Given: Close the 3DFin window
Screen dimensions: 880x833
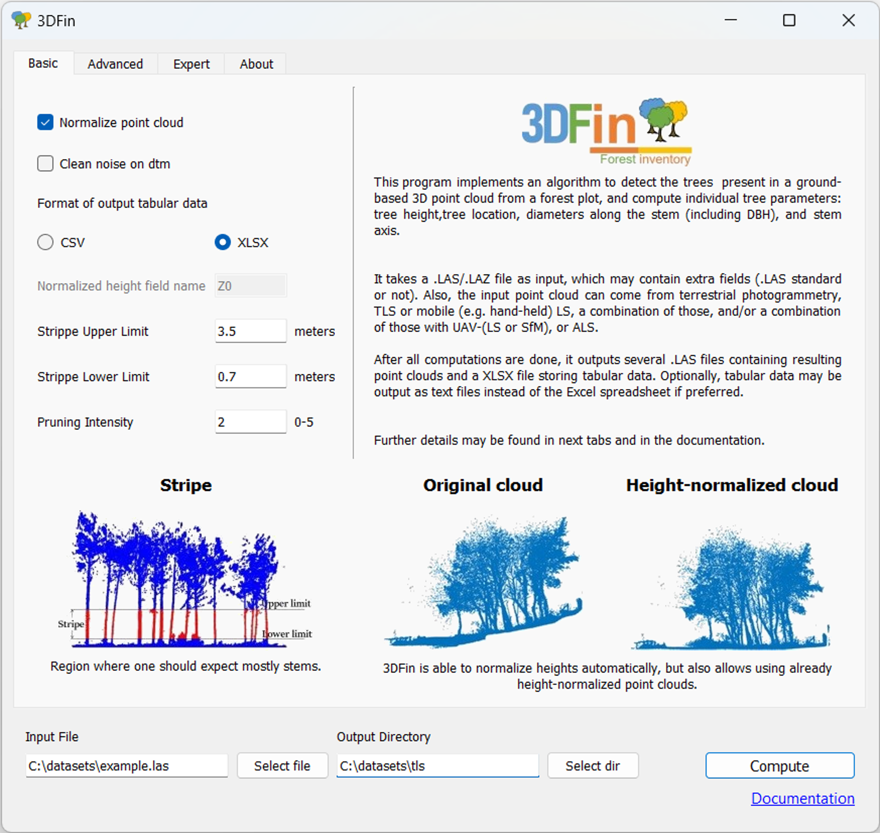Looking at the screenshot, I should (848, 21).
